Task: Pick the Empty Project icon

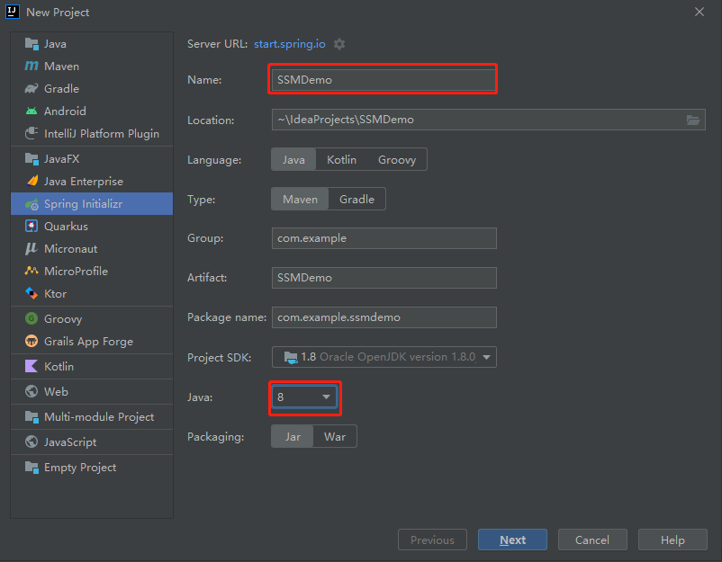Action: [32, 467]
